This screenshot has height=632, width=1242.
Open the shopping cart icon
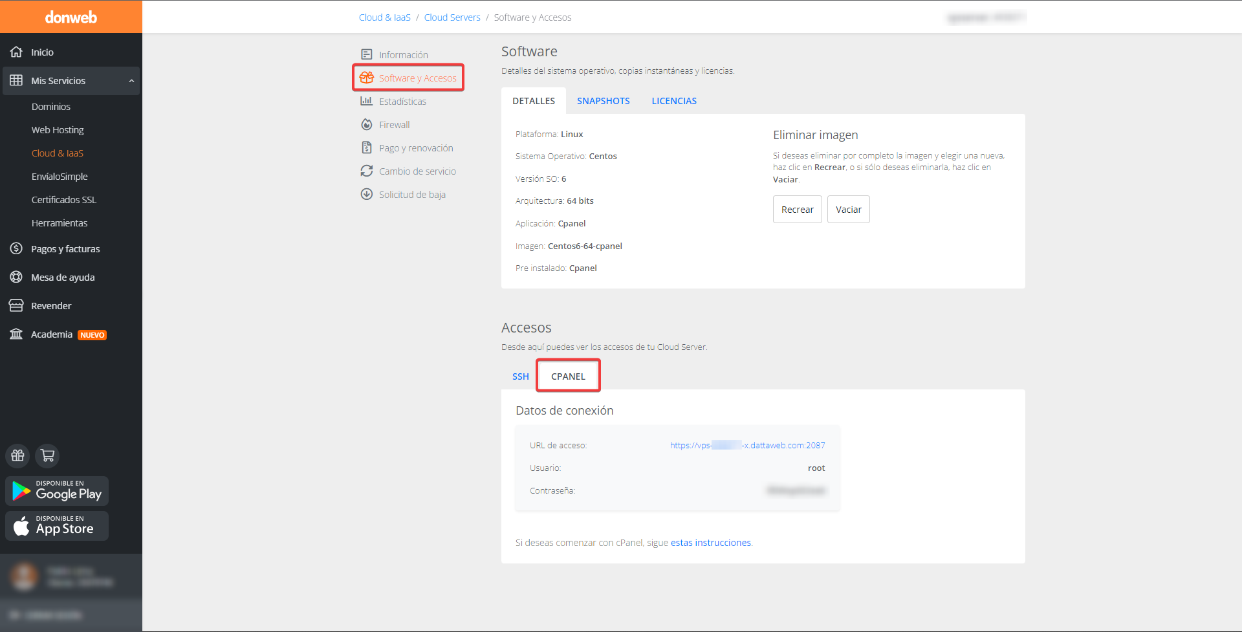[47, 455]
